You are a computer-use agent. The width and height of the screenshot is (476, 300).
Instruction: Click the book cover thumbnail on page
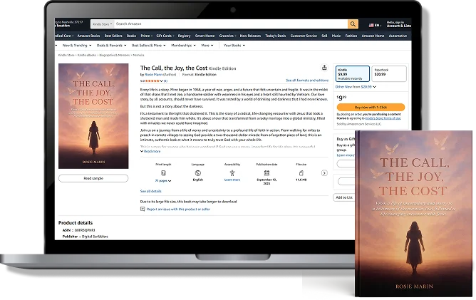point(93,116)
